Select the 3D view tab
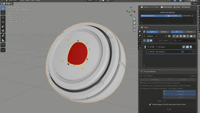Viewport: 200px width, 113px height. tap(177, 32)
